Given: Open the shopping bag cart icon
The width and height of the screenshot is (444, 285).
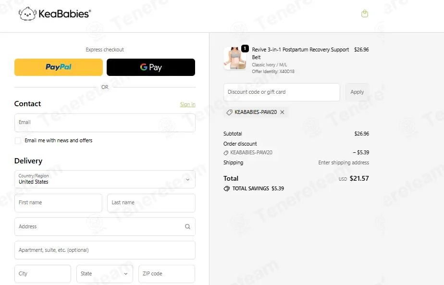Looking at the screenshot, I should pos(364,13).
